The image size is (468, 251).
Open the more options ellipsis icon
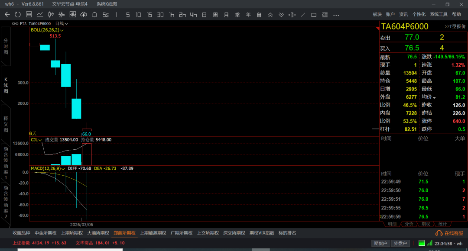tap(336, 15)
